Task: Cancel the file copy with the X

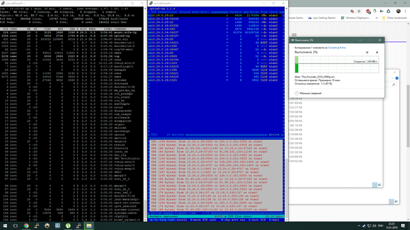Action: (377, 52)
